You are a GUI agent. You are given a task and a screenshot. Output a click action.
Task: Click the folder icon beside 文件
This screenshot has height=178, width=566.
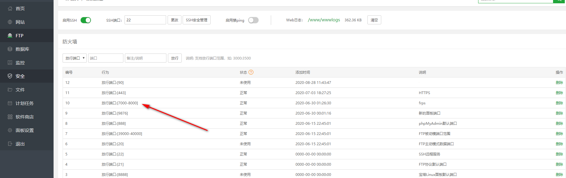coord(10,90)
